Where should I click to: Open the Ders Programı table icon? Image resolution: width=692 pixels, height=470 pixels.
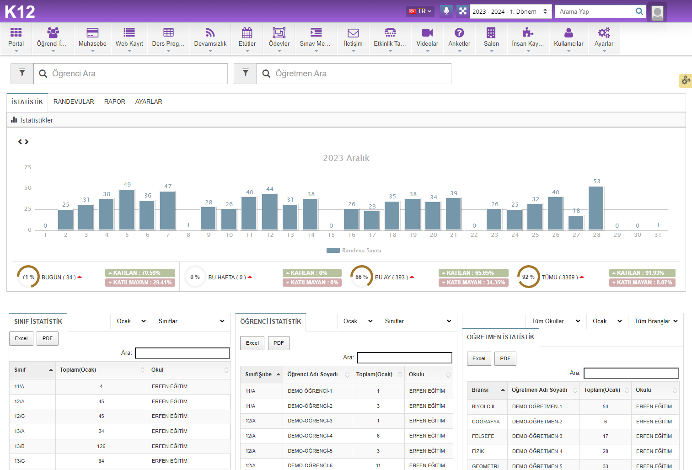pyautogui.click(x=168, y=32)
